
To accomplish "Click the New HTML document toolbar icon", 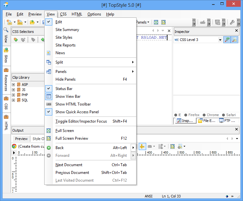I will [20, 22].
